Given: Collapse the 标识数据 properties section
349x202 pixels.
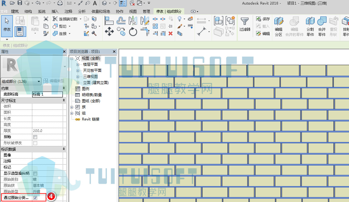Looking at the screenshot, I should pyautogui.click(x=64, y=149).
